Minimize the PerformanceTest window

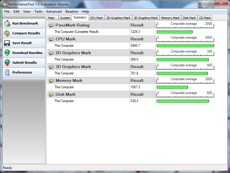pos(203,3)
